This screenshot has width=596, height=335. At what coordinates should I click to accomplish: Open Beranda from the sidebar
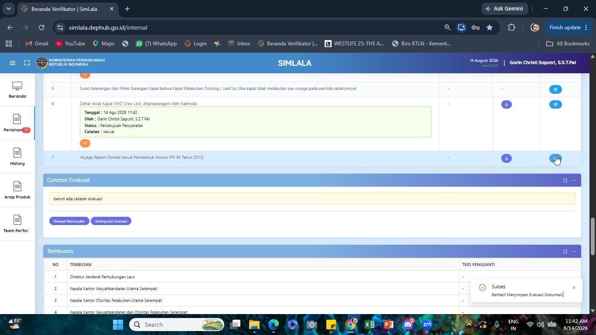(17, 90)
